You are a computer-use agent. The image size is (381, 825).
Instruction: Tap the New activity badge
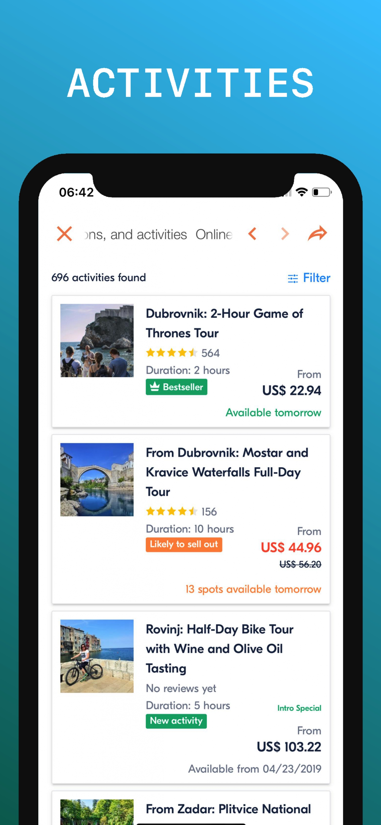[176, 721]
